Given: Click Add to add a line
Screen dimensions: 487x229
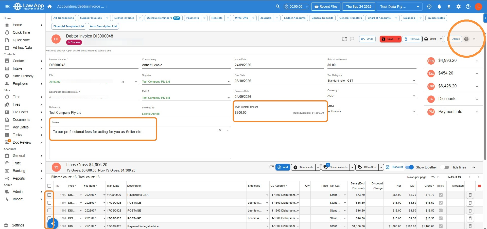Looking at the screenshot, I should click(283, 167).
